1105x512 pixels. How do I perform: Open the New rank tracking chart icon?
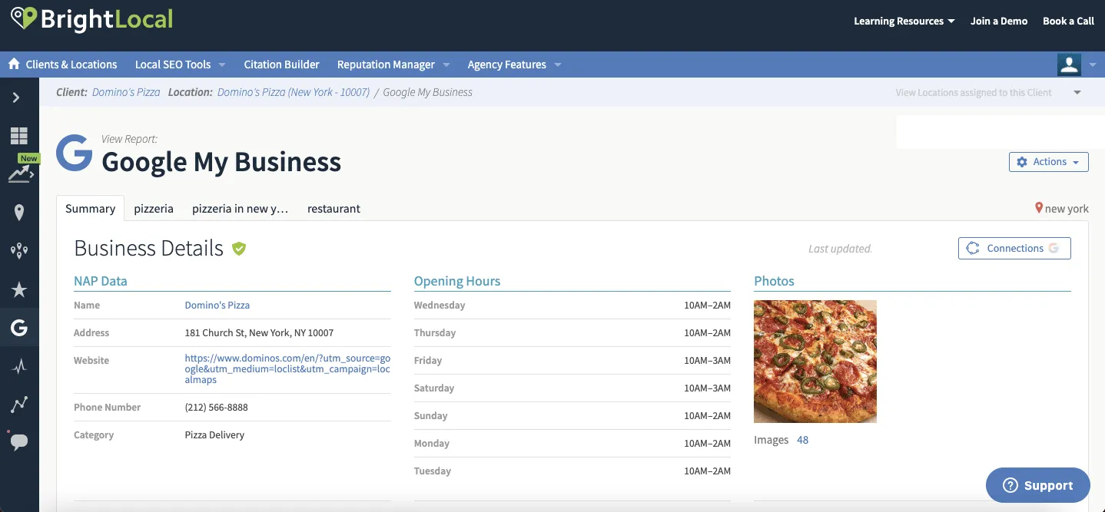[x=21, y=173]
